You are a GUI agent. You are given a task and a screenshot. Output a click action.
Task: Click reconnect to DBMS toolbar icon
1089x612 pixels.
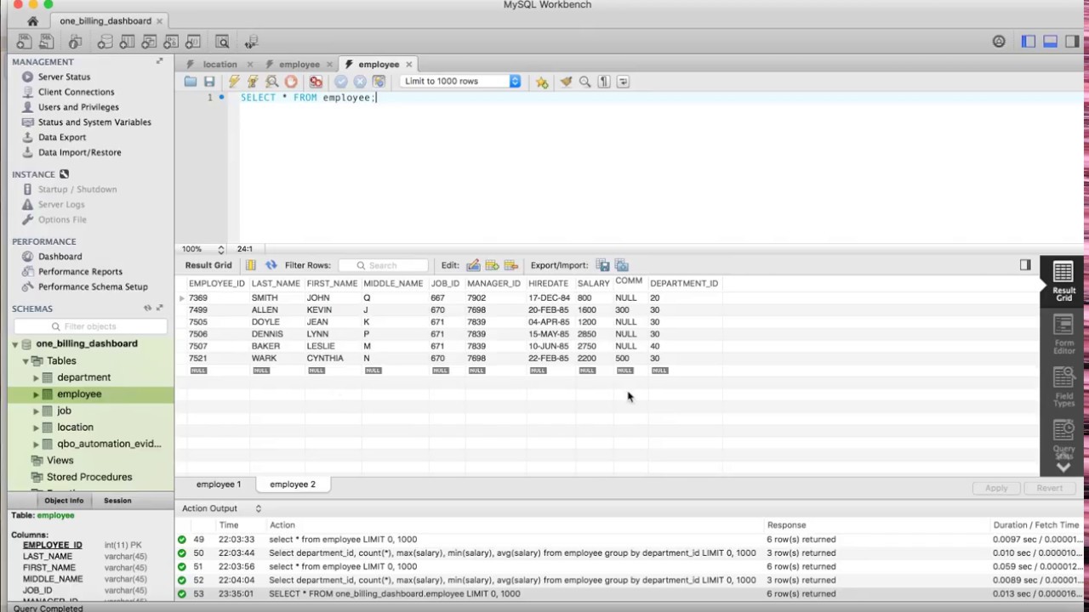coord(251,42)
